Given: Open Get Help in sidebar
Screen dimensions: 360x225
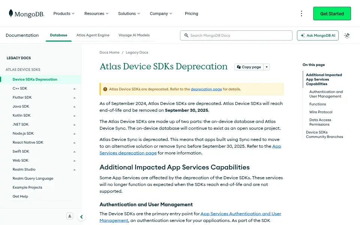Looking at the screenshot, I should (20, 196).
